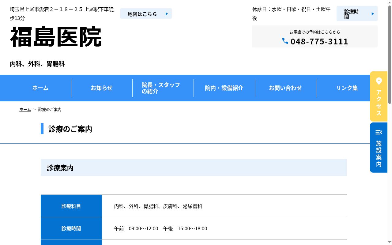Click the 診療案内 section heading

coord(60,168)
